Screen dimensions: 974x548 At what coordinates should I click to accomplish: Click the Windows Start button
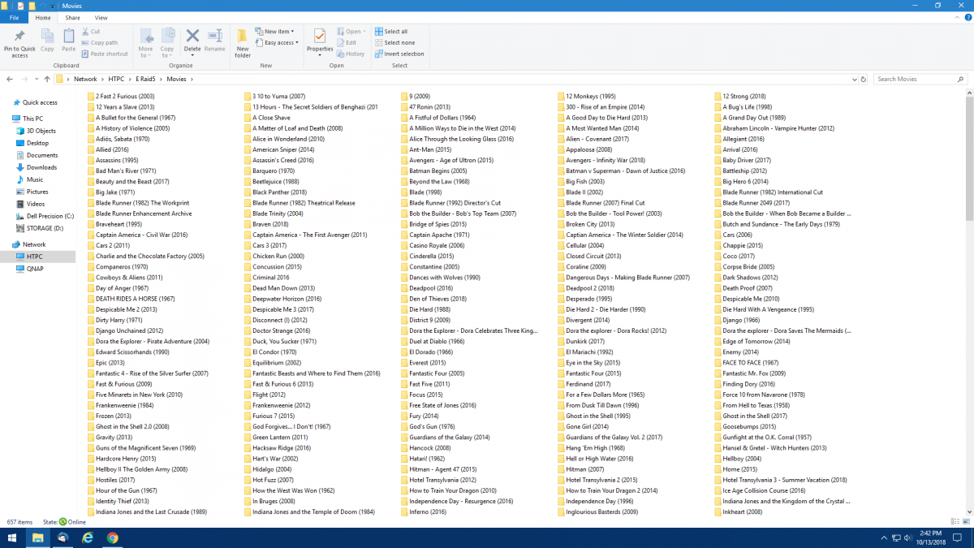point(13,537)
